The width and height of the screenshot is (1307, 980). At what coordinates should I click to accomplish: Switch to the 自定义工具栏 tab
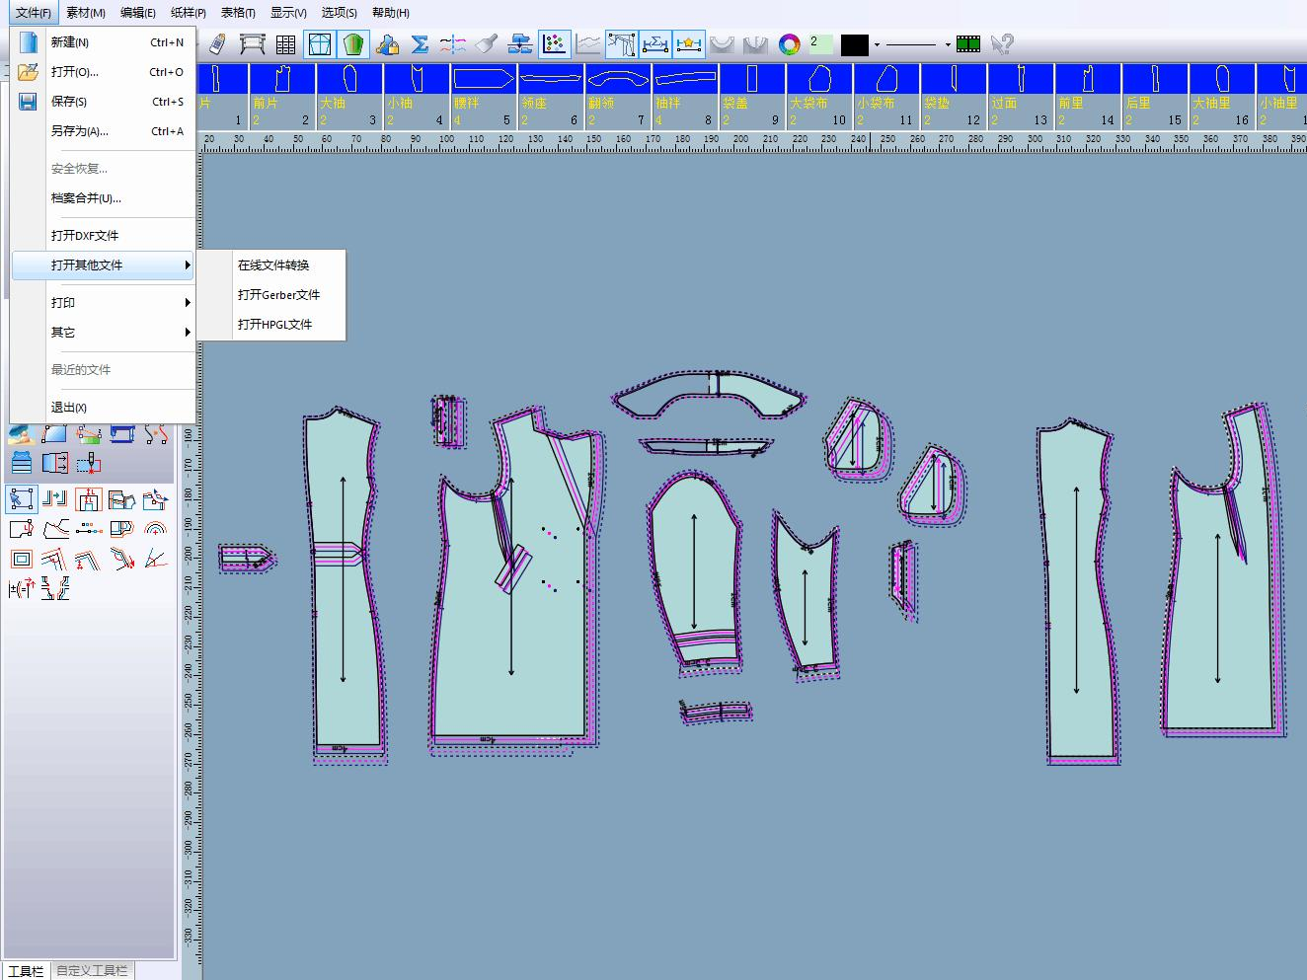coord(92,971)
